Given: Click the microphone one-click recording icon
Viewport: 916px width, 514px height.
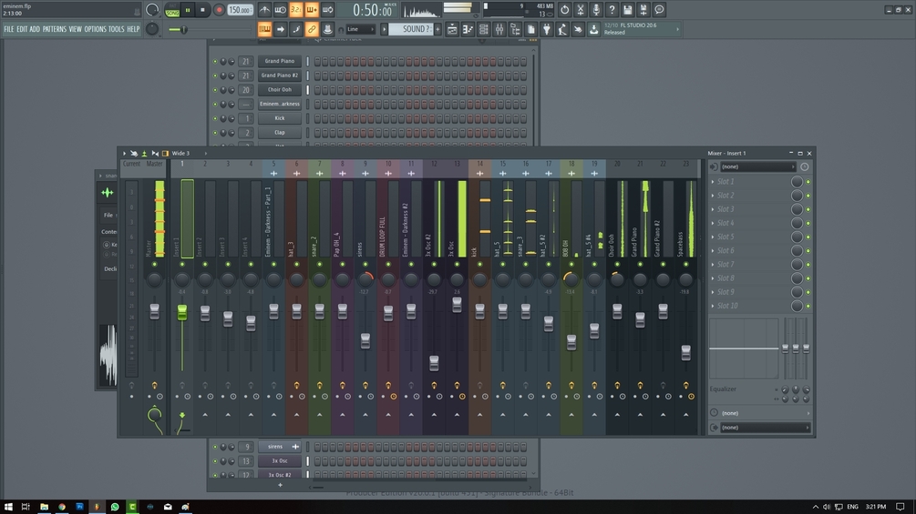Looking at the screenshot, I should [596, 10].
